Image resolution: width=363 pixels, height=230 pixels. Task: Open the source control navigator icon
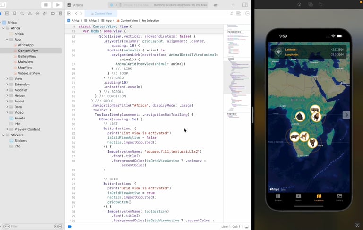[7, 14]
